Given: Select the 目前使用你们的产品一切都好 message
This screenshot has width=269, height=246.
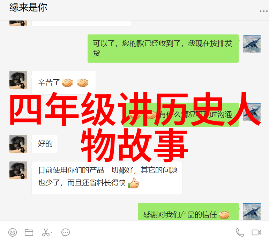Looking at the screenshot, I should [107, 178].
